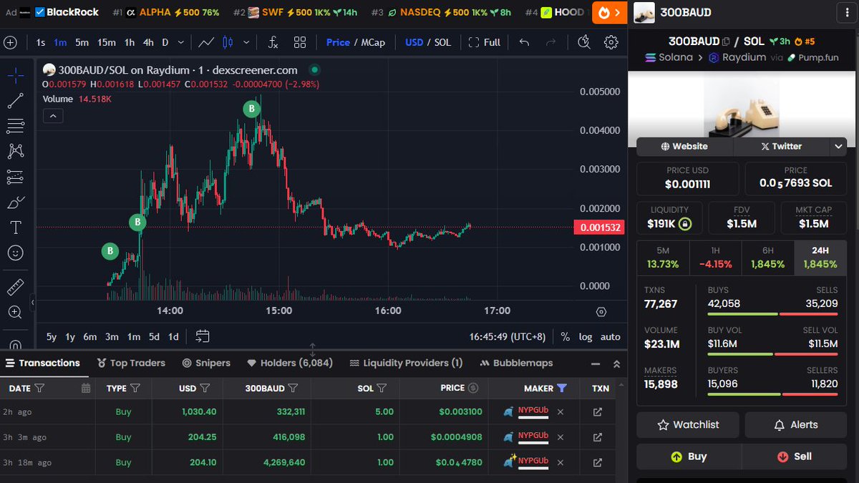
Task: Open the chart layout grid icon
Action: point(300,42)
